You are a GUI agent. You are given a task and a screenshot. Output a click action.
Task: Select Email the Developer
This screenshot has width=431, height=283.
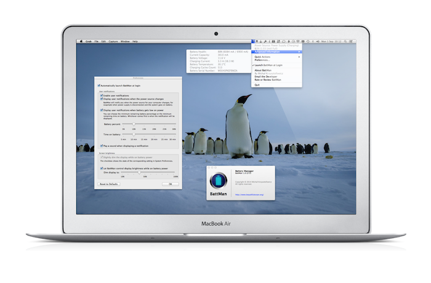tap(276, 77)
